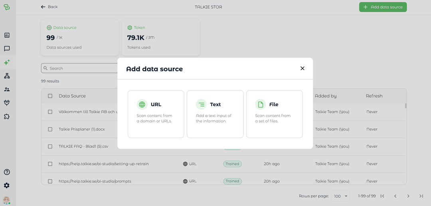Click the search magnifier icon
Screen dimensions: 431x206
pos(45,68)
